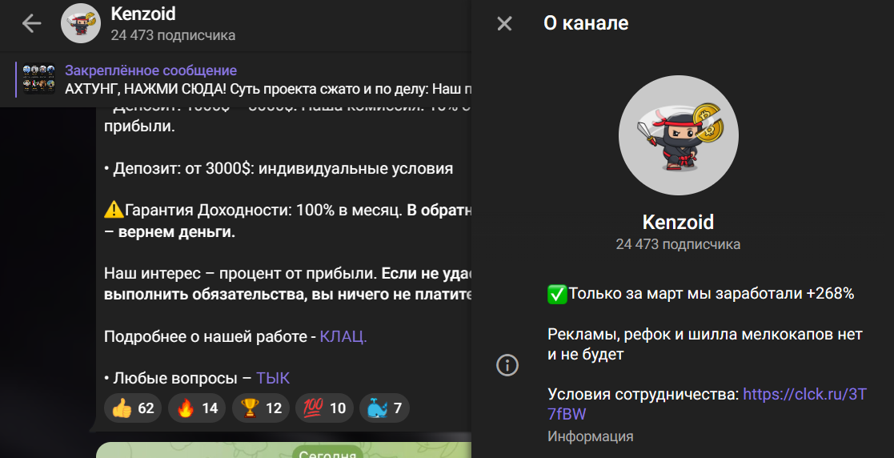The width and height of the screenshot is (894, 458).
Task: Go back using the left arrow
Action: [31, 23]
